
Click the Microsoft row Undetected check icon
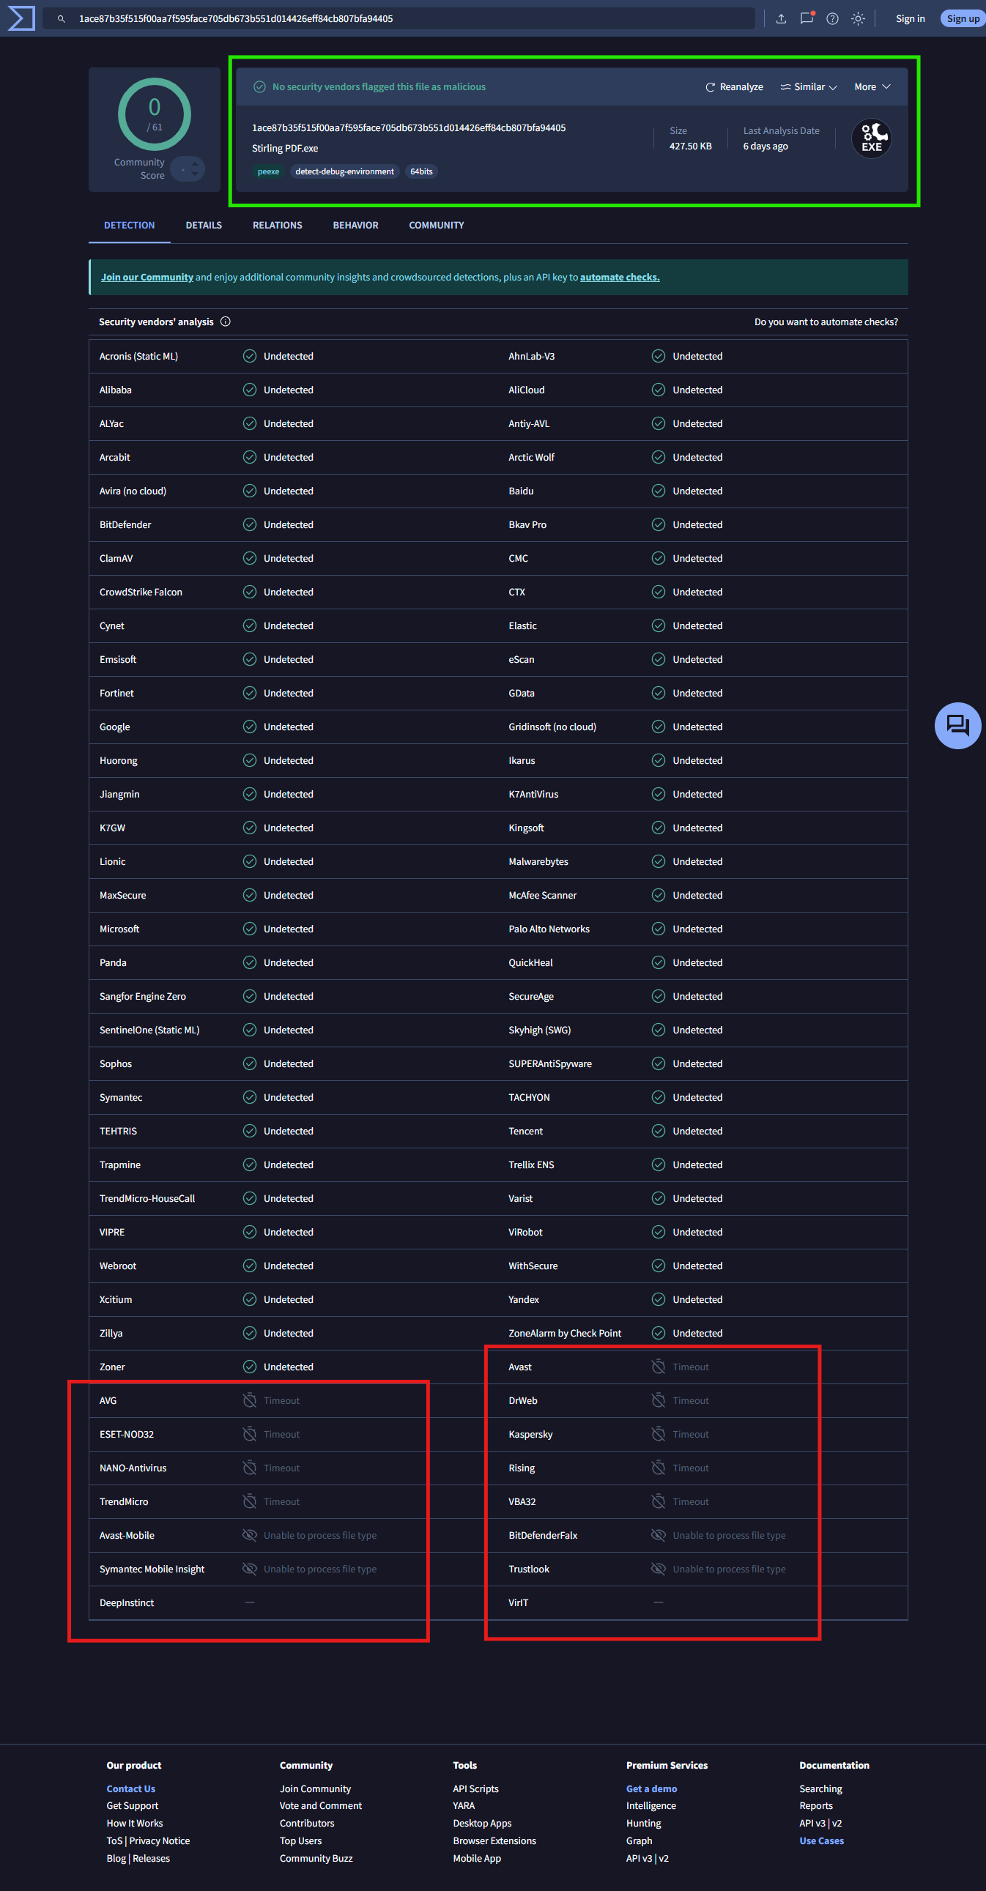click(x=250, y=929)
